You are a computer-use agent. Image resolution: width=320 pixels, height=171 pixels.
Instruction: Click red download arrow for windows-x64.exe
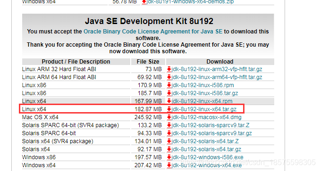(169, 165)
